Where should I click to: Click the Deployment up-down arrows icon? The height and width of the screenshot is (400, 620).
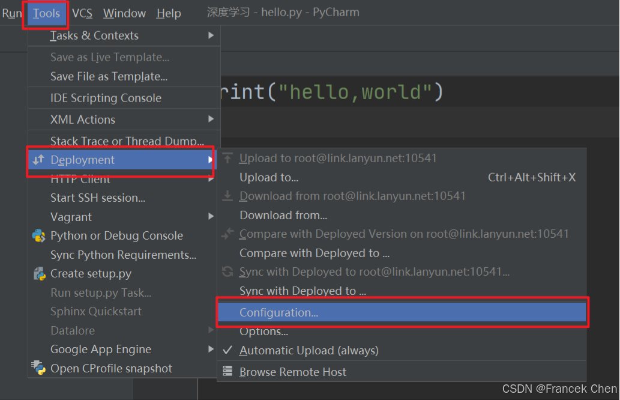point(38,160)
